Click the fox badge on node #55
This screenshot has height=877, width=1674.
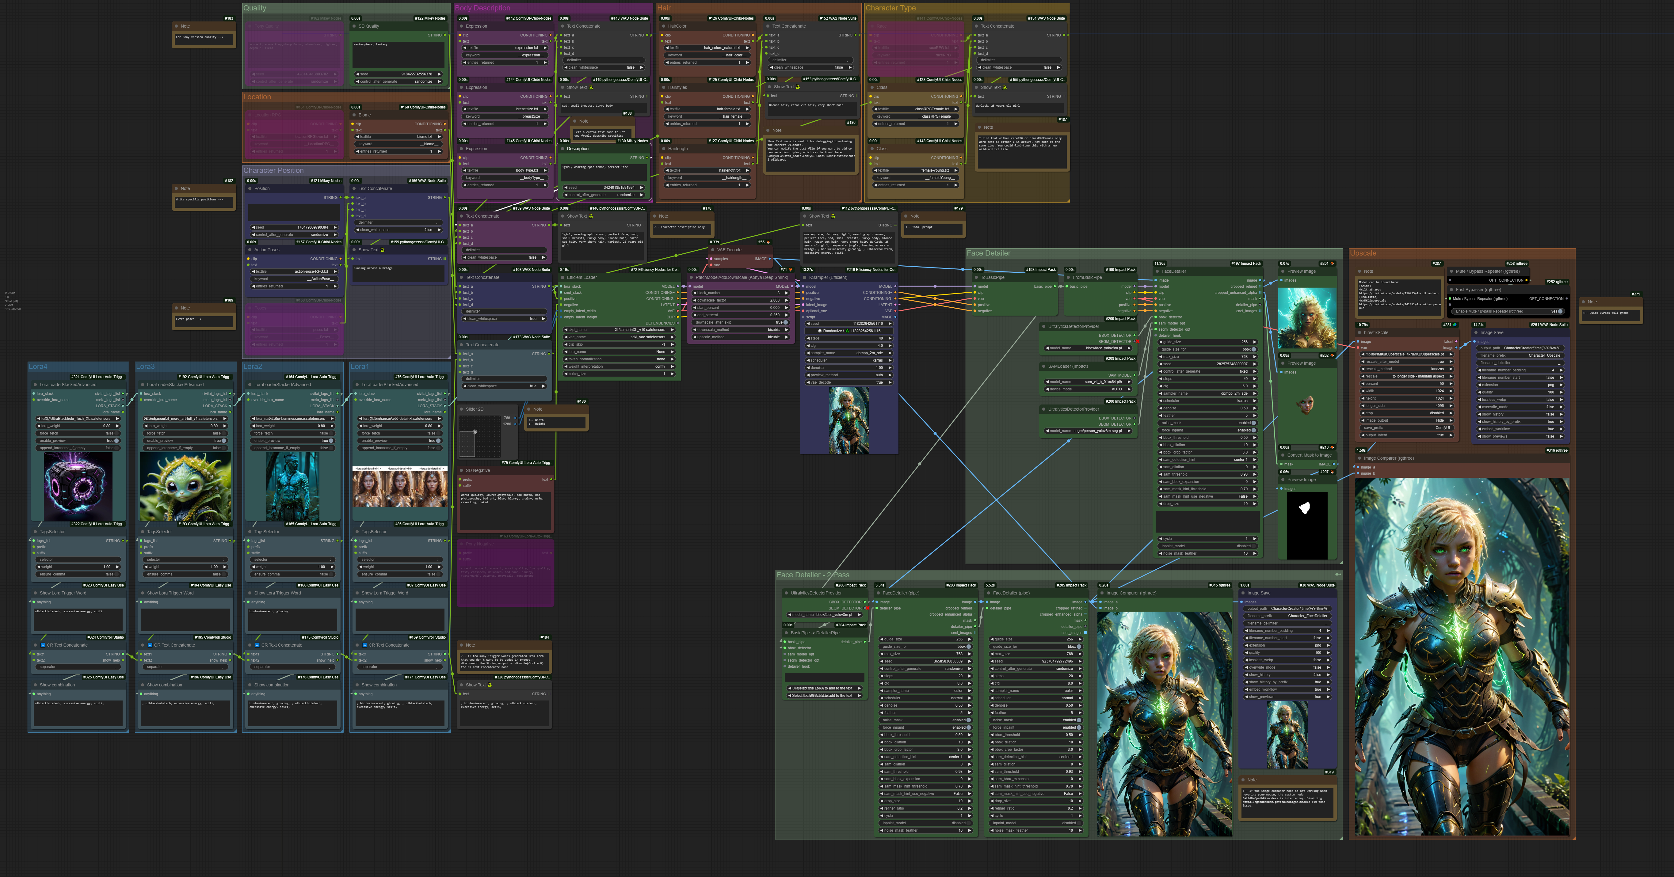pos(768,242)
